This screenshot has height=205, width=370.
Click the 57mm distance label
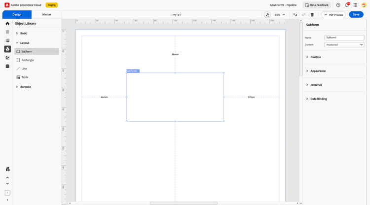251,97
